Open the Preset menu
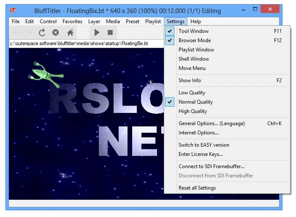 [133, 21]
